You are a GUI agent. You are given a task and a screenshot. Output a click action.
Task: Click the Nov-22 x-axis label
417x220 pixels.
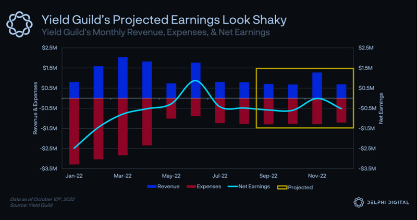(317, 176)
